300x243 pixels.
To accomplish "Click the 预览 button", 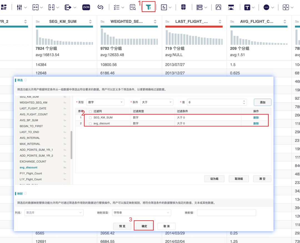I will (122, 226).
